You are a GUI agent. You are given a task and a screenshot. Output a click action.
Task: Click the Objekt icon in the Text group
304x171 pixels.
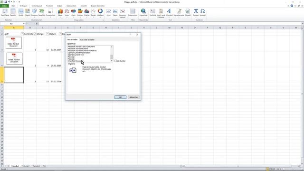tap(188, 12)
